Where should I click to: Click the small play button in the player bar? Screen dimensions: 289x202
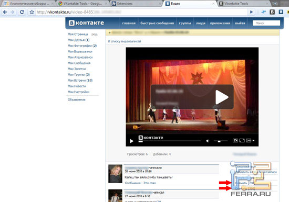pos(131,141)
